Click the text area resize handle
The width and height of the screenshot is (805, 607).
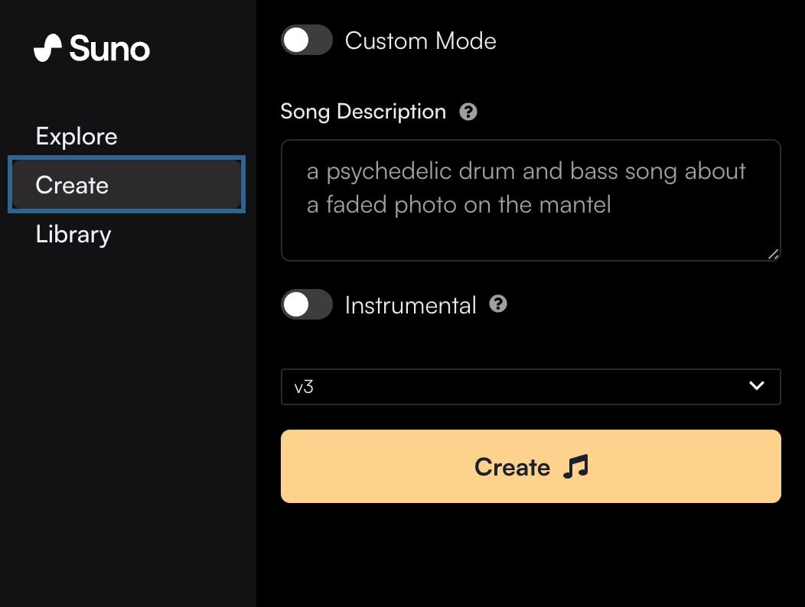(x=773, y=254)
